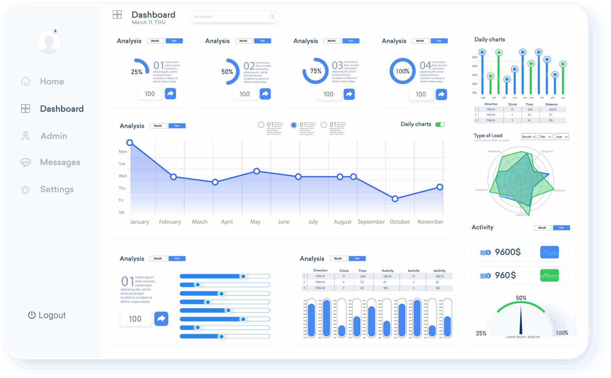
Task: Open the Year dropdown in Type of Load
Action: point(562,137)
